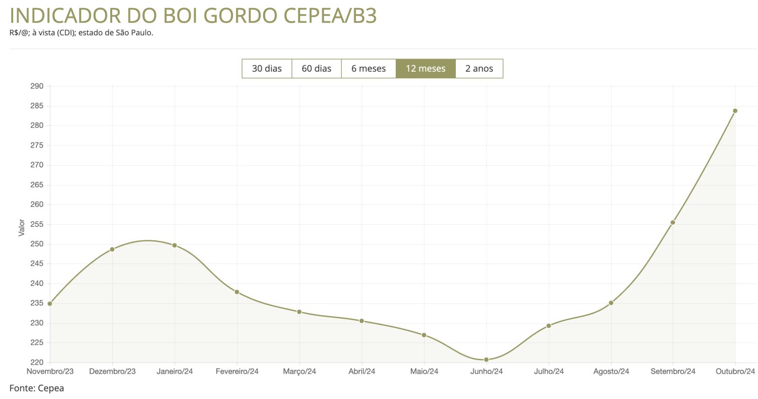This screenshot has height=399, width=758.
Task: Pick the Agosto/24 data point
Action: pos(611,303)
